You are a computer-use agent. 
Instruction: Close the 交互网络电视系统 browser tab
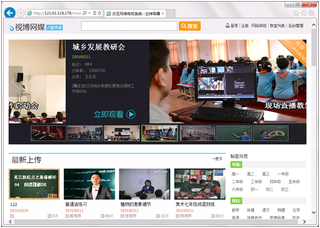163,14
